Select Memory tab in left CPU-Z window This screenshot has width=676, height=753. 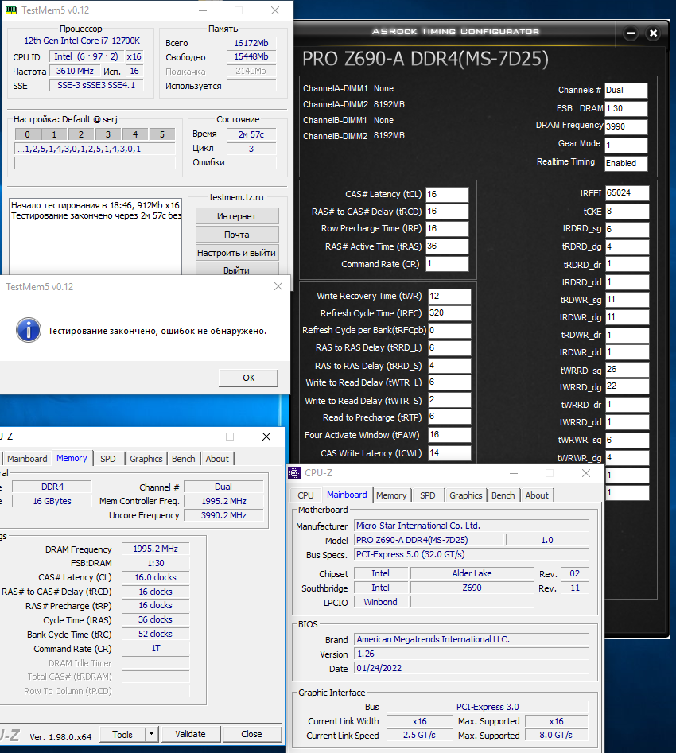[x=72, y=458]
